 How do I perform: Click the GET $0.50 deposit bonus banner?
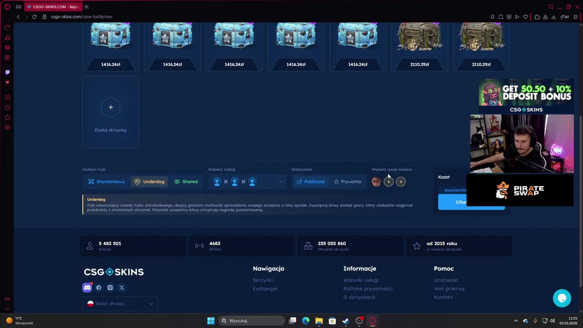point(526,96)
